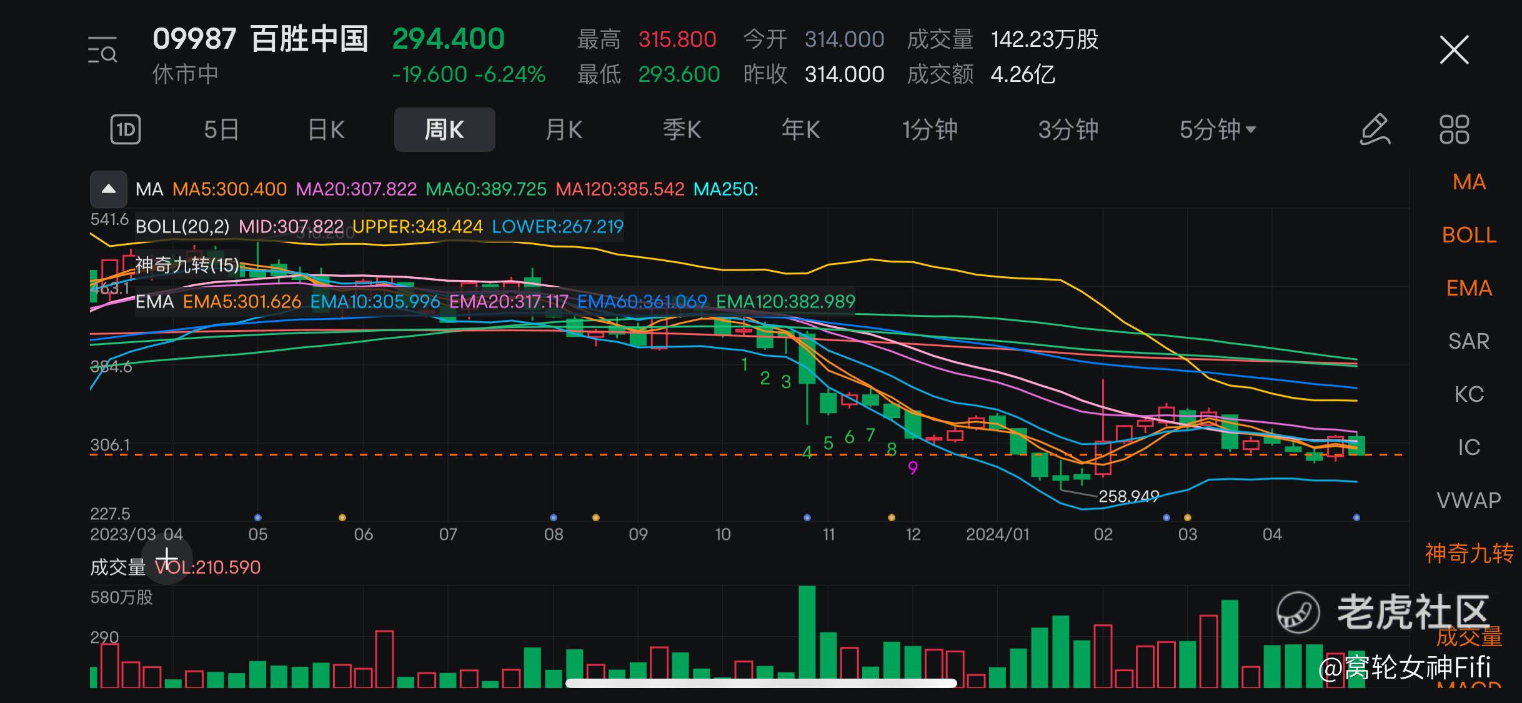Toggle the 成交量 indicator in sidebar

1469,637
